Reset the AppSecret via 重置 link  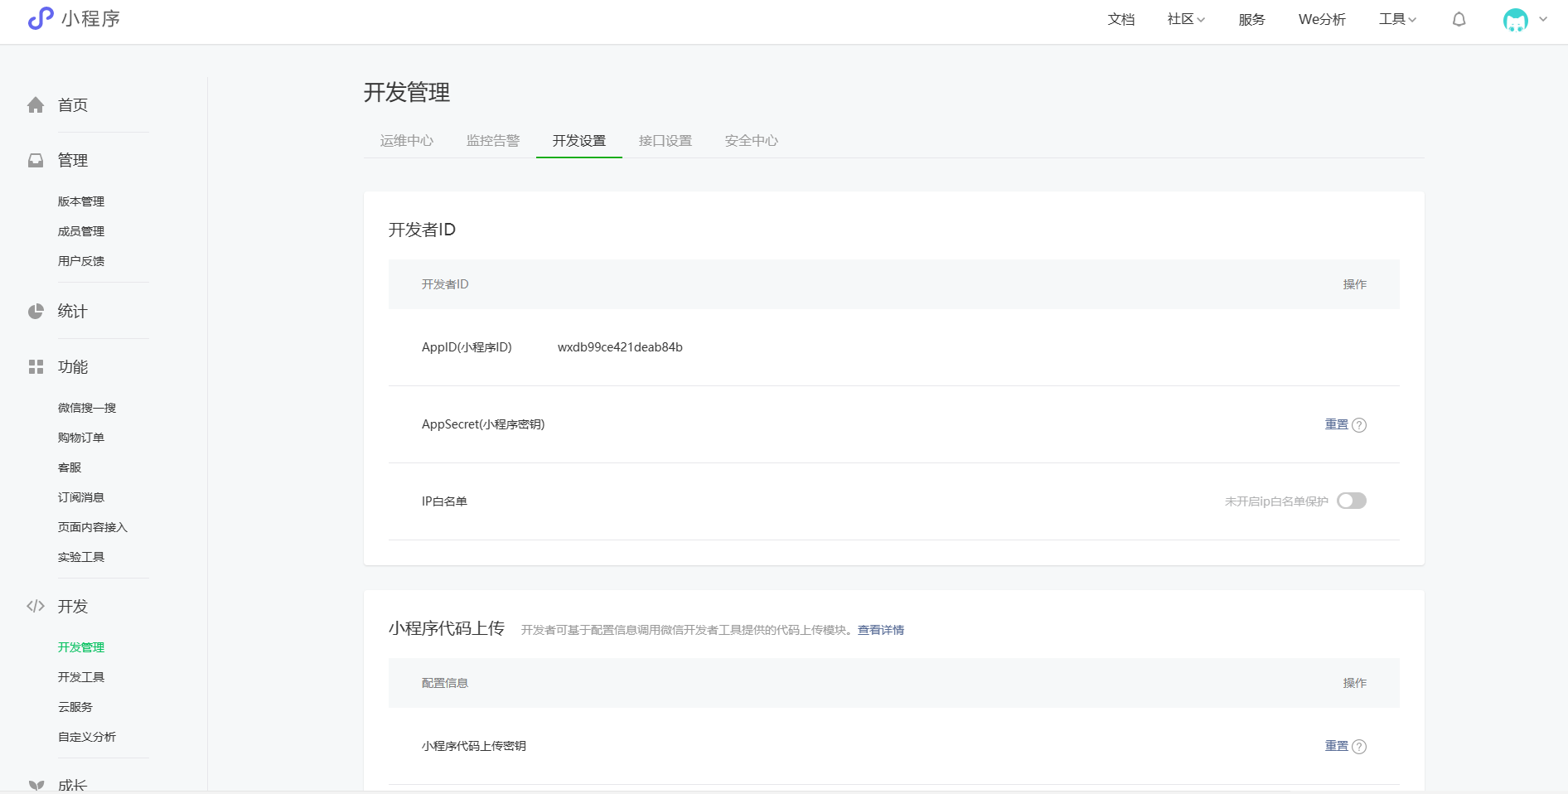(x=1336, y=424)
